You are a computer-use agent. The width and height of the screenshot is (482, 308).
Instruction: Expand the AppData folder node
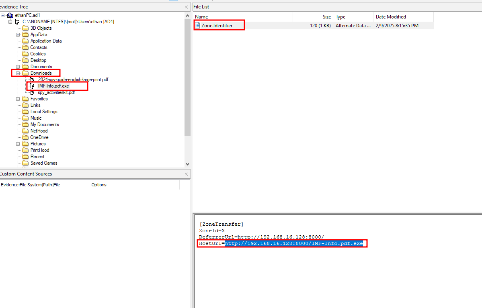coord(18,35)
